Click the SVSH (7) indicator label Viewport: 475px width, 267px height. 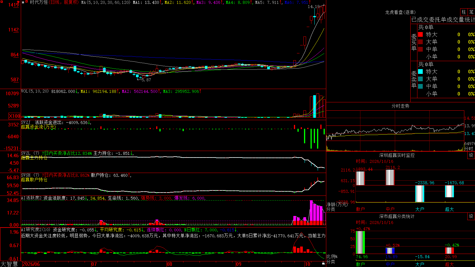pyautogui.click(x=30, y=175)
